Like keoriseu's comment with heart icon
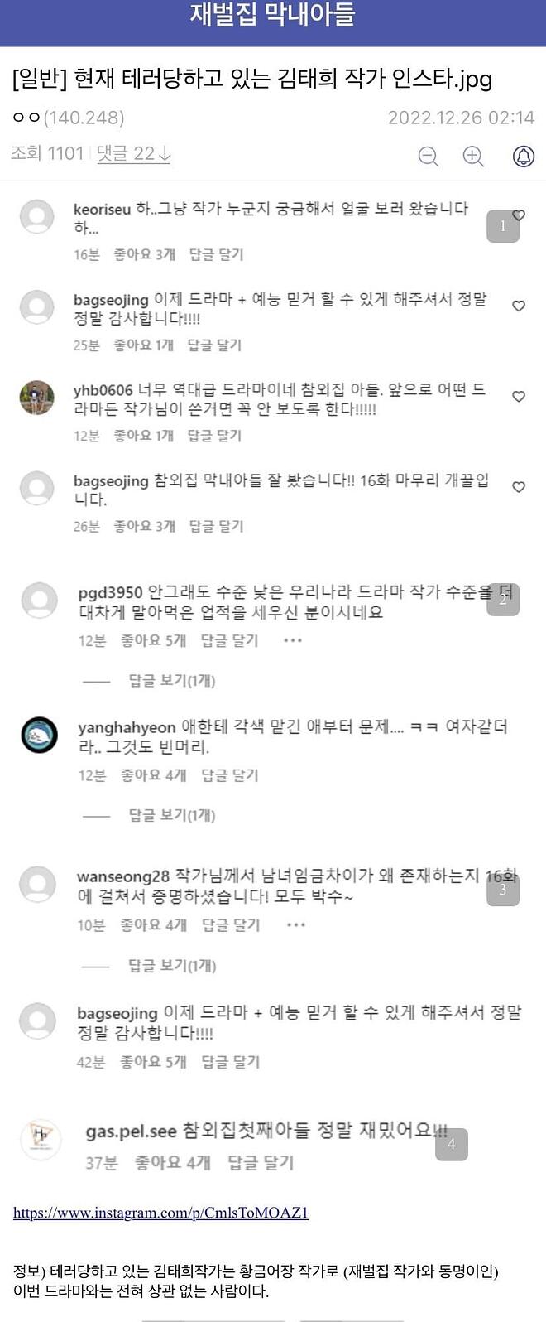The image size is (546, 1322). point(519,215)
